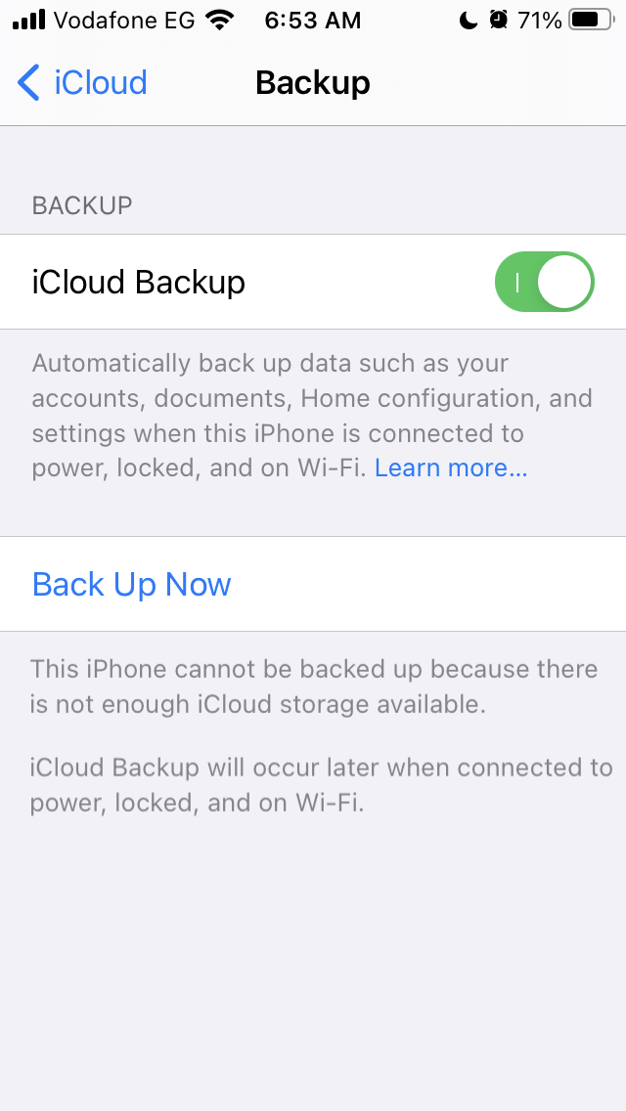Screen dimensions: 626x1111
Task: Tap the automatic backup description text
Action: click(313, 416)
